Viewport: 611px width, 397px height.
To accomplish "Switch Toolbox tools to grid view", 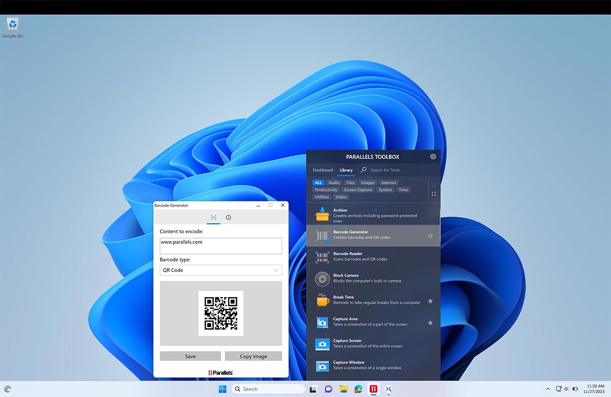I will pyautogui.click(x=434, y=193).
